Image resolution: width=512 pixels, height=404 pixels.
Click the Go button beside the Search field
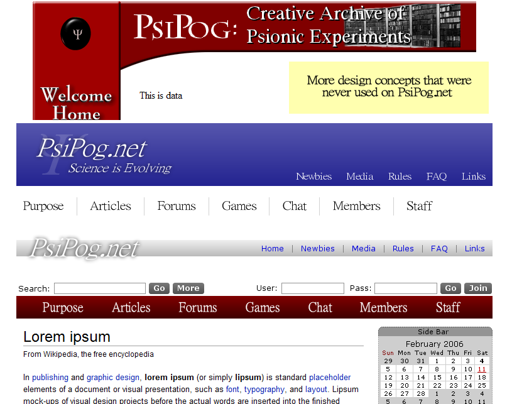coord(160,288)
